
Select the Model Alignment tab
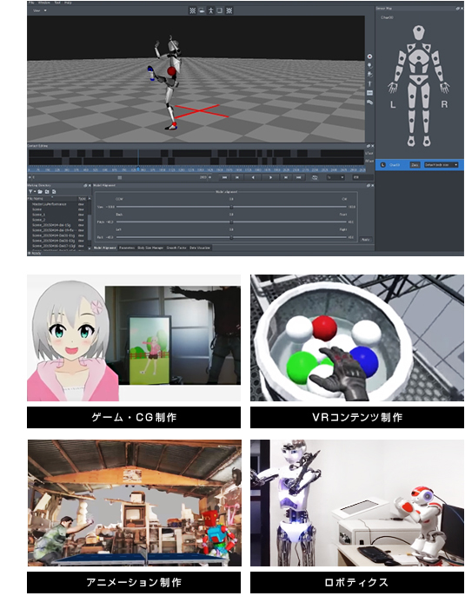click(105, 248)
